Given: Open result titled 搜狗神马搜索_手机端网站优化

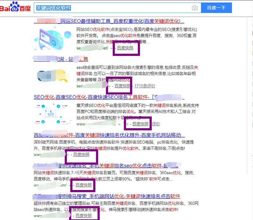Looking at the screenshot, I should tap(107, 196).
